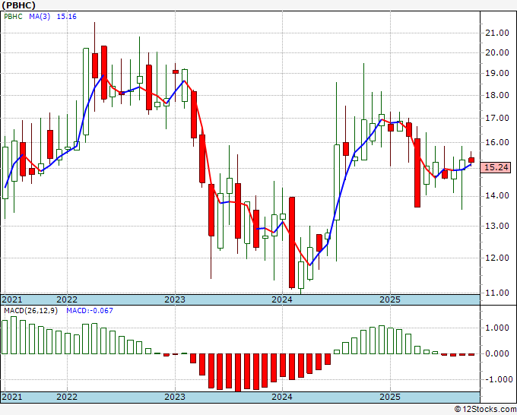Click the 20.00 price axis label
Viewport: 517px width, 415px height.
pos(497,52)
